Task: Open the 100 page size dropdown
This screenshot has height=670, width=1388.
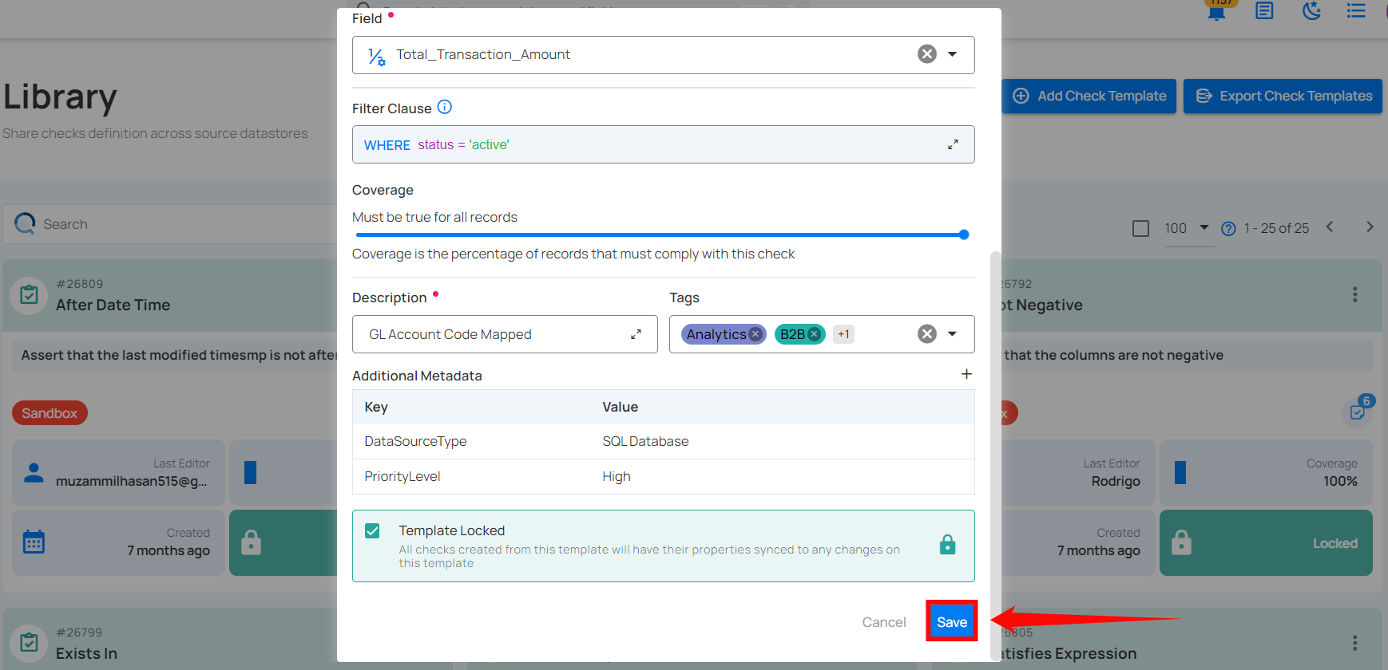Action: 1188,228
